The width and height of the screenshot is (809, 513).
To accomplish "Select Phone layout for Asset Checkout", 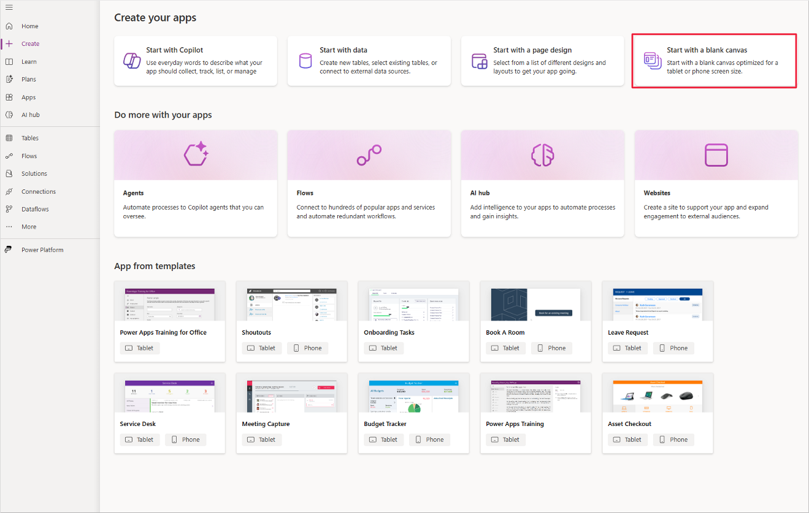I will (674, 439).
